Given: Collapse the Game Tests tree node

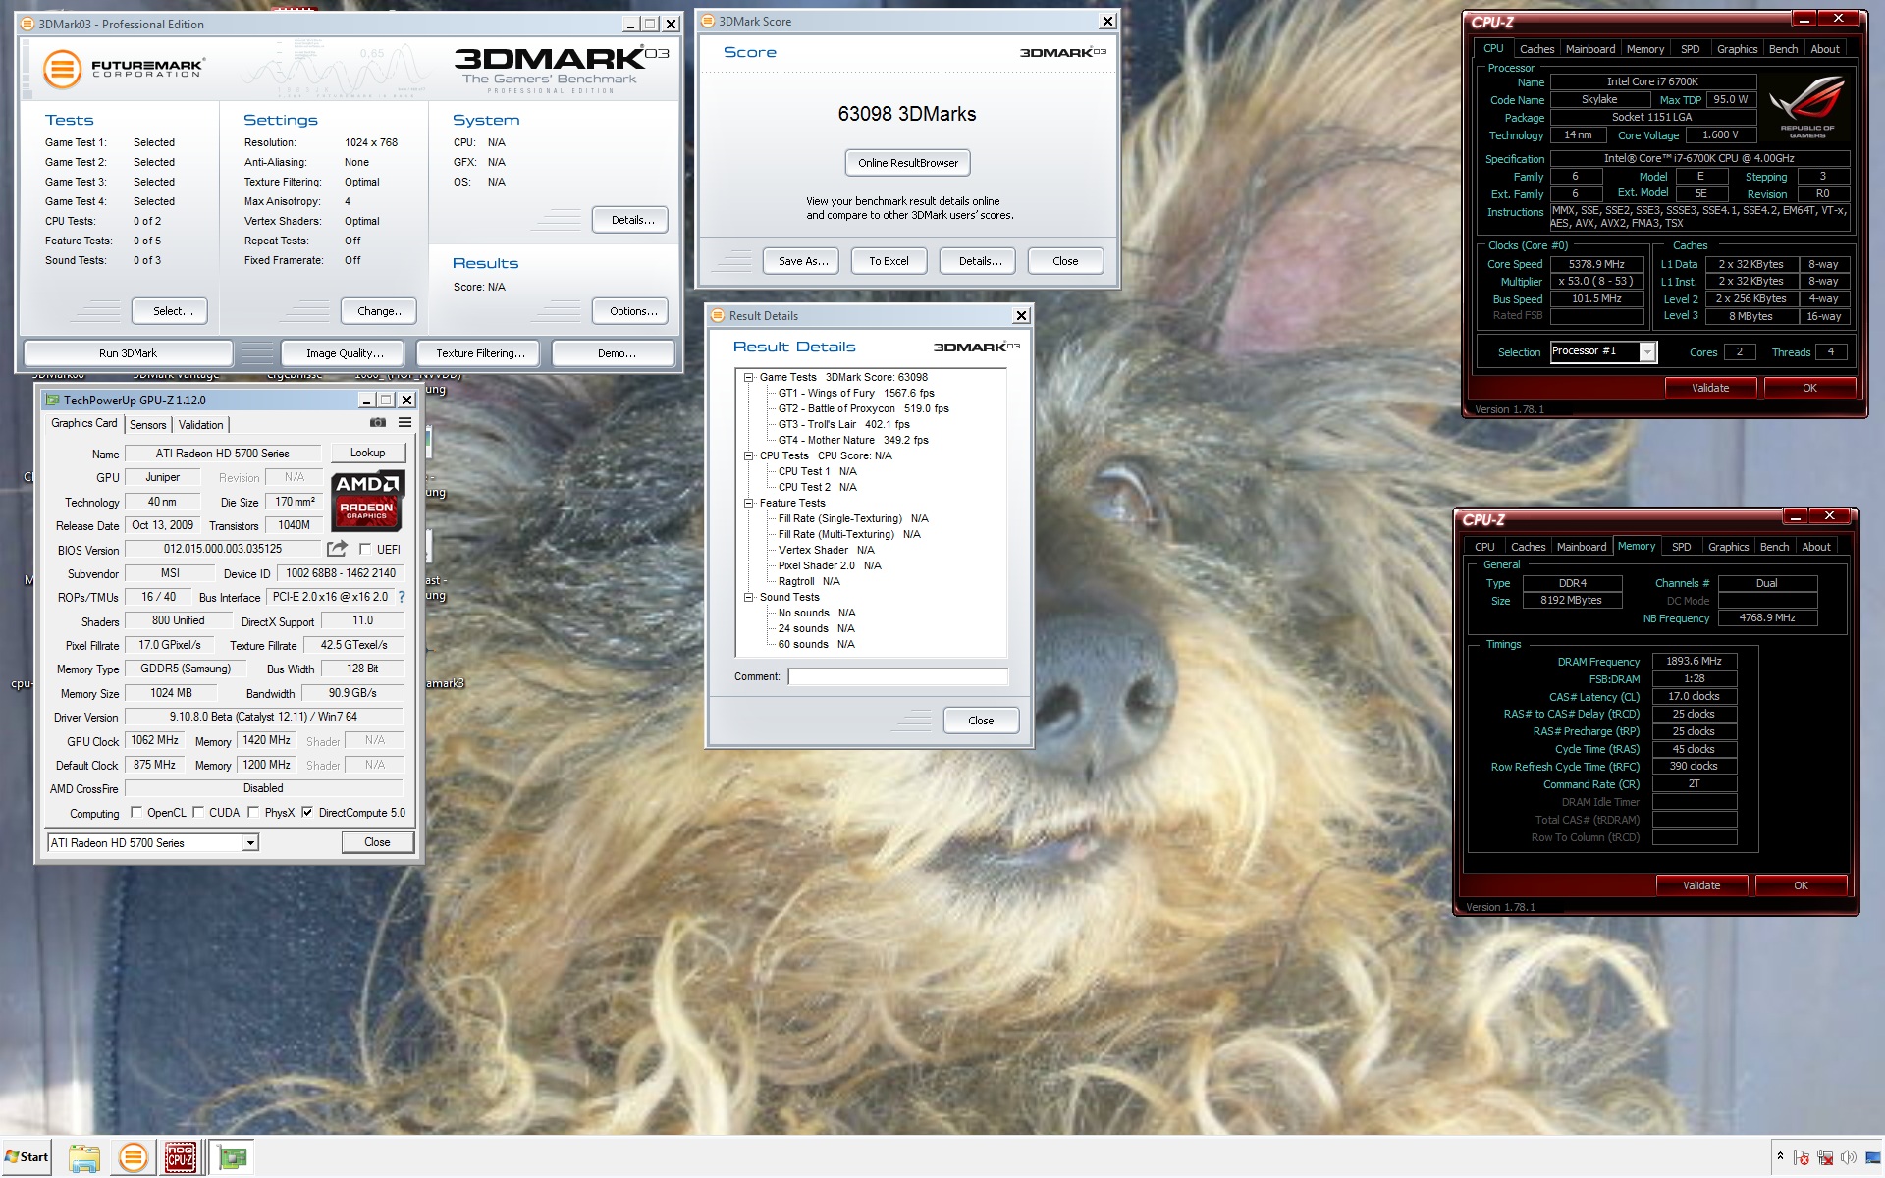Looking at the screenshot, I should (x=748, y=377).
